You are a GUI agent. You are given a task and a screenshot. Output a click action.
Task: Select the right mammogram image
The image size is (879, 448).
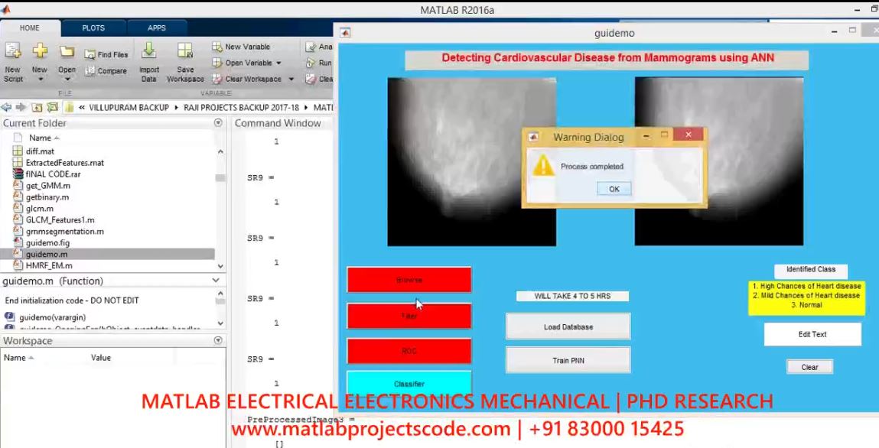(719, 161)
